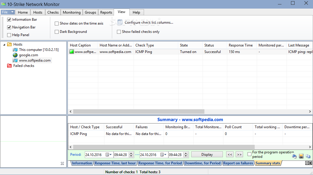Uncheck the Navigation Bar checkbox
The height and width of the screenshot is (175, 313).
click(9, 28)
